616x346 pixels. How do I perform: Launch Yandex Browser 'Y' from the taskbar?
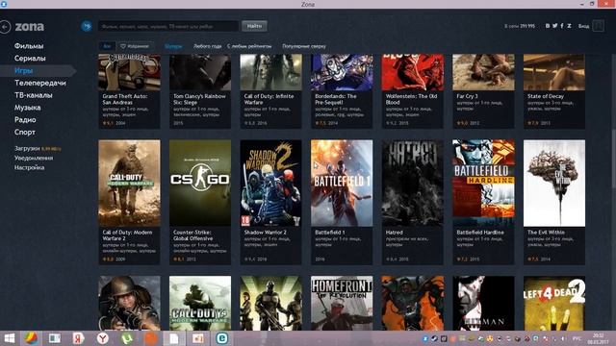click(x=103, y=338)
